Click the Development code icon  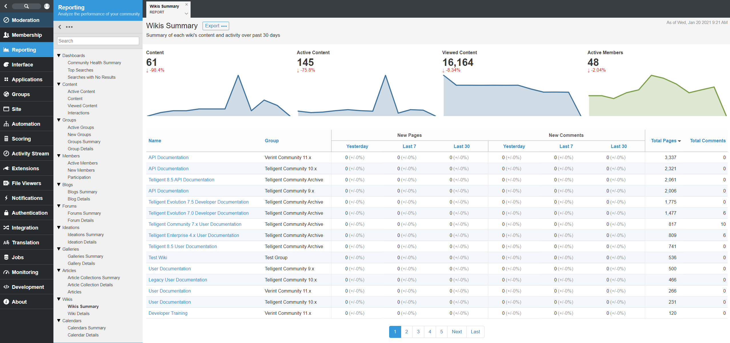(x=6, y=287)
